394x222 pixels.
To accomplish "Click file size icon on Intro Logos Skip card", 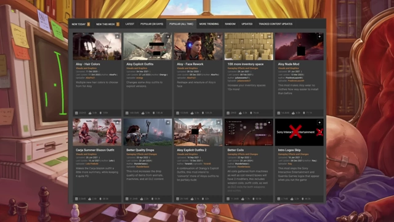I will tap(278, 199).
